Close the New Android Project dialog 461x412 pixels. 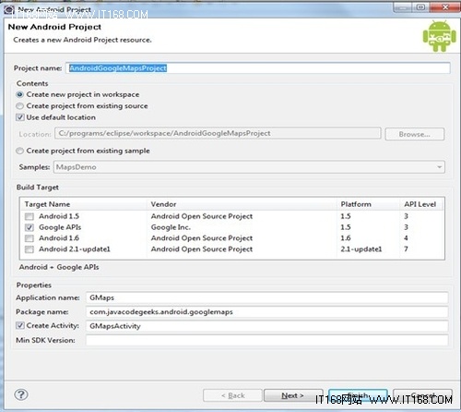(445, 6)
